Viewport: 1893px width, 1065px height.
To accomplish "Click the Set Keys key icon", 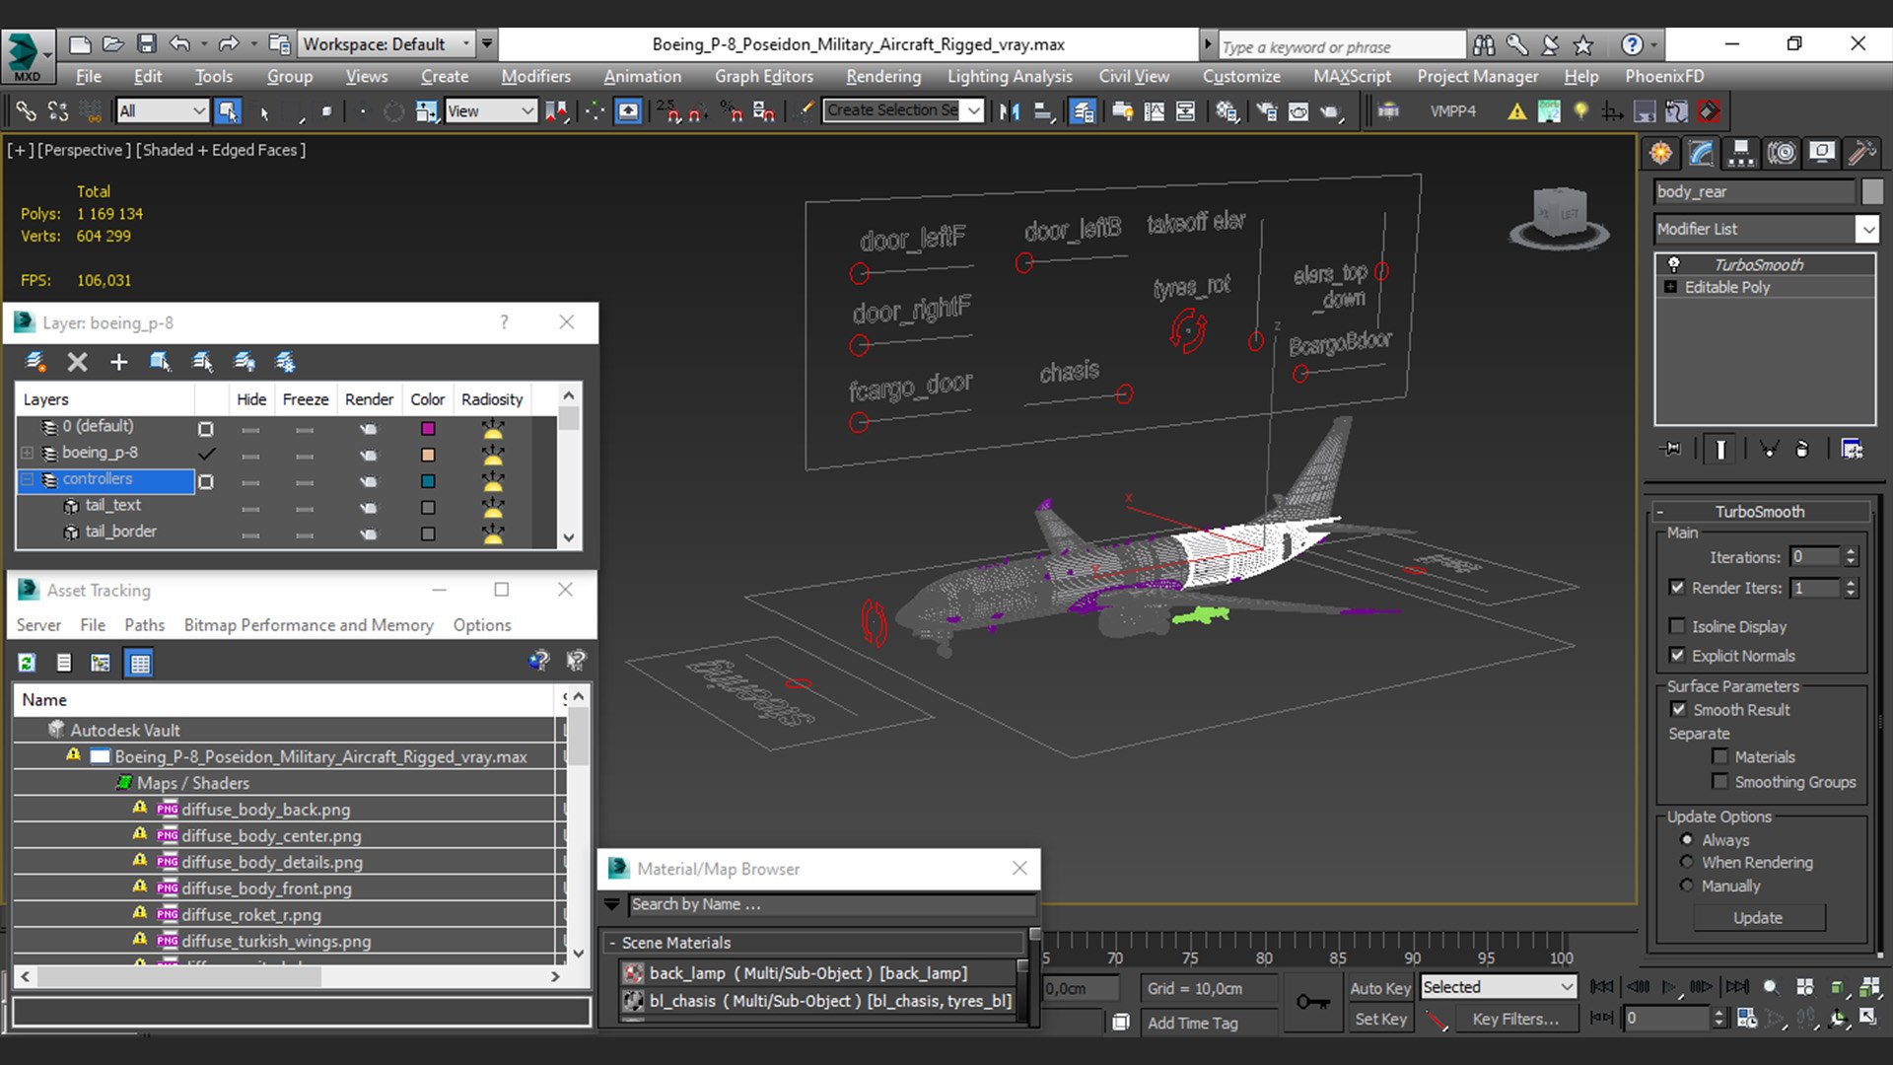I will [1312, 1002].
